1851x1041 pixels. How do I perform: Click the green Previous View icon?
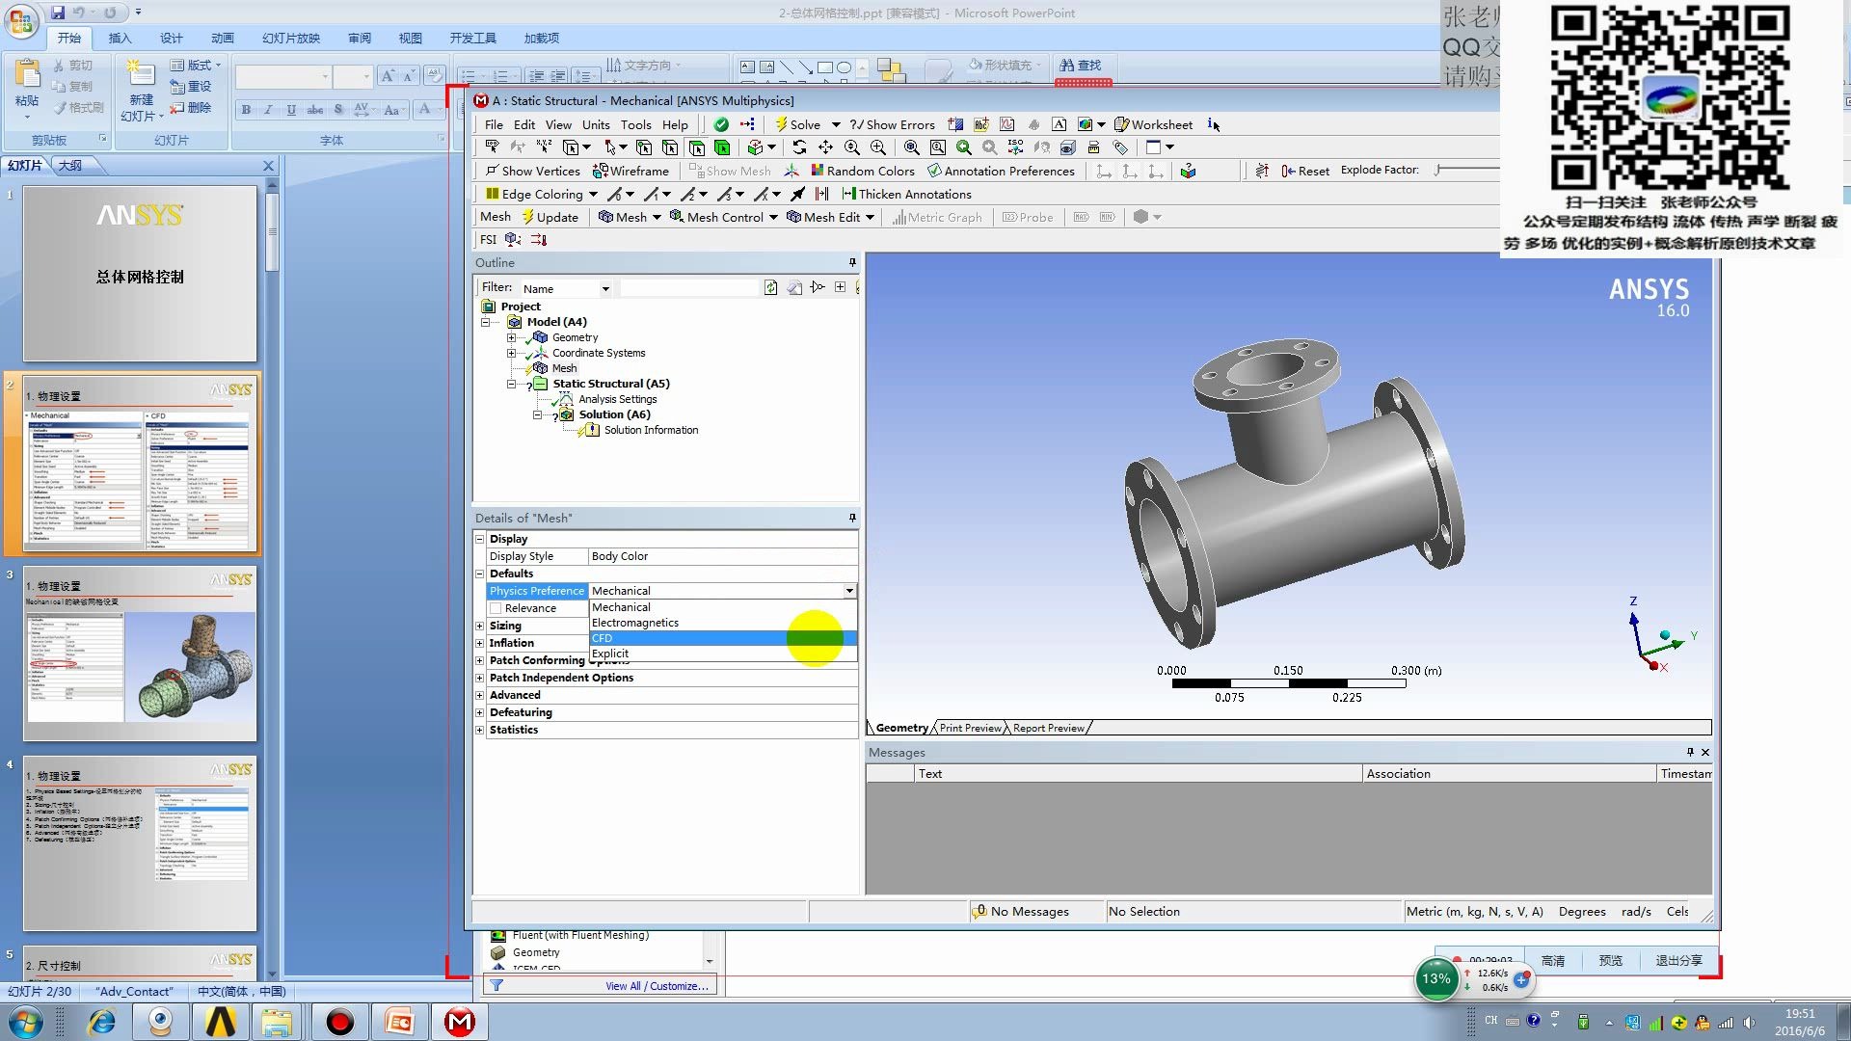click(964, 147)
